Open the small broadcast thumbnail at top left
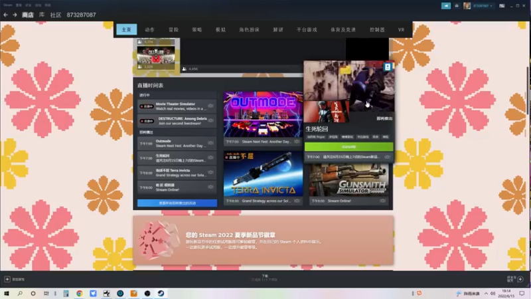Viewport: 531px width, 299px height. 156,55
